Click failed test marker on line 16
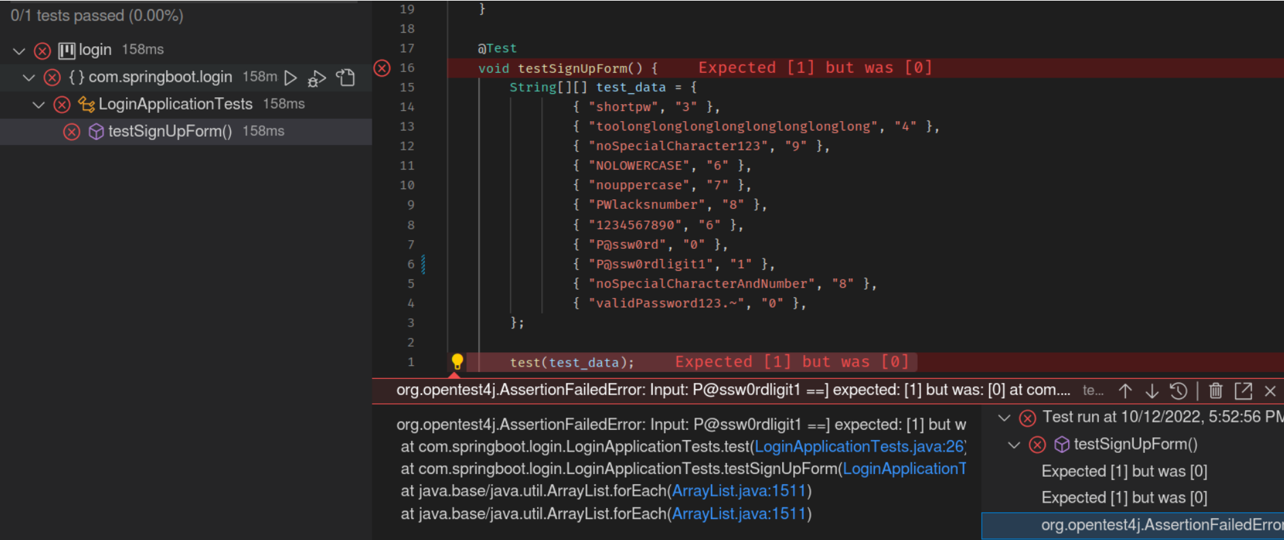 coord(383,68)
